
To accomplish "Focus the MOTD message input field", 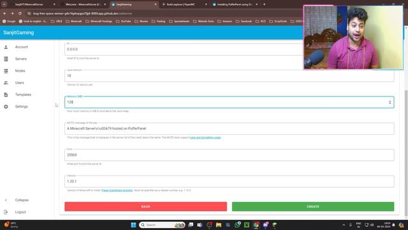I will coord(229,128).
